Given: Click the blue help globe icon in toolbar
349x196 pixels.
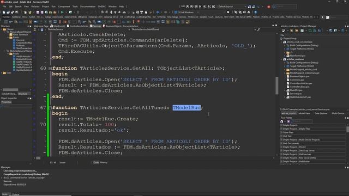Looking at the screenshot, I should [256, 12].
